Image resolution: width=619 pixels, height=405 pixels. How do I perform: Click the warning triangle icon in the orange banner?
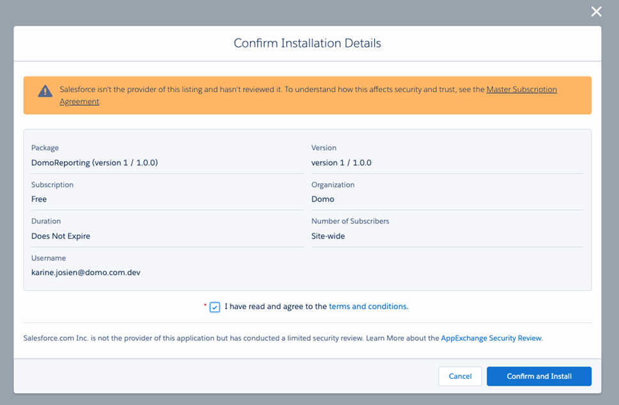[45, 91]
